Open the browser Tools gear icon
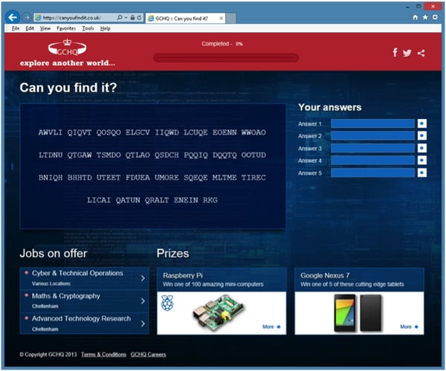The width and height of the screenshot is (446, 371). click(x=434, y=16)
